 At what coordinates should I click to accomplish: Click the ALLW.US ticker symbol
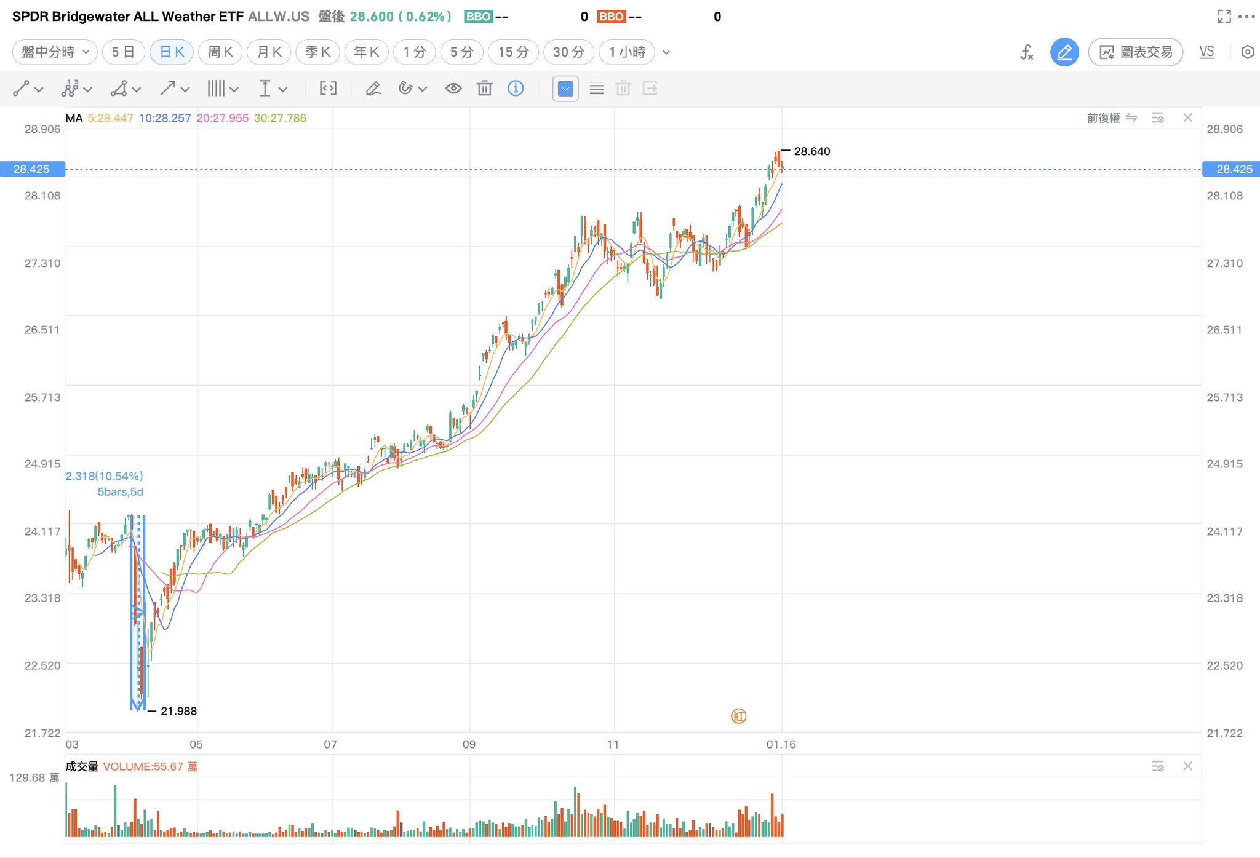[279, 17]
